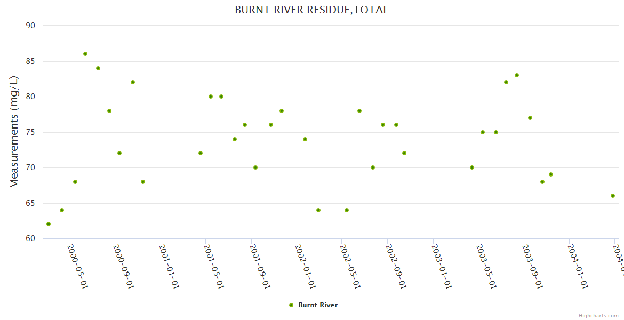
Task: Toggle the Burnt River series legend label
Action: pos(317,305)
